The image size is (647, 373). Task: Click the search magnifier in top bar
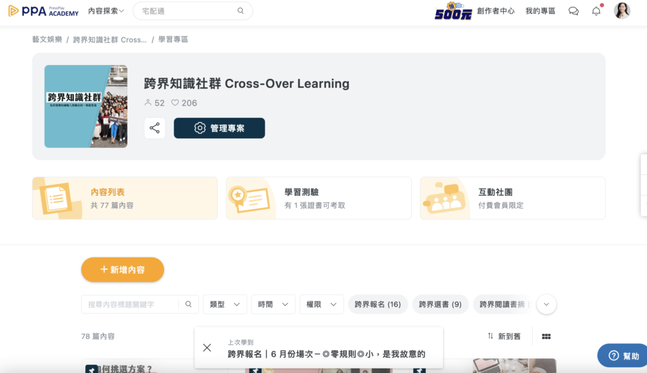click(241, 11)
